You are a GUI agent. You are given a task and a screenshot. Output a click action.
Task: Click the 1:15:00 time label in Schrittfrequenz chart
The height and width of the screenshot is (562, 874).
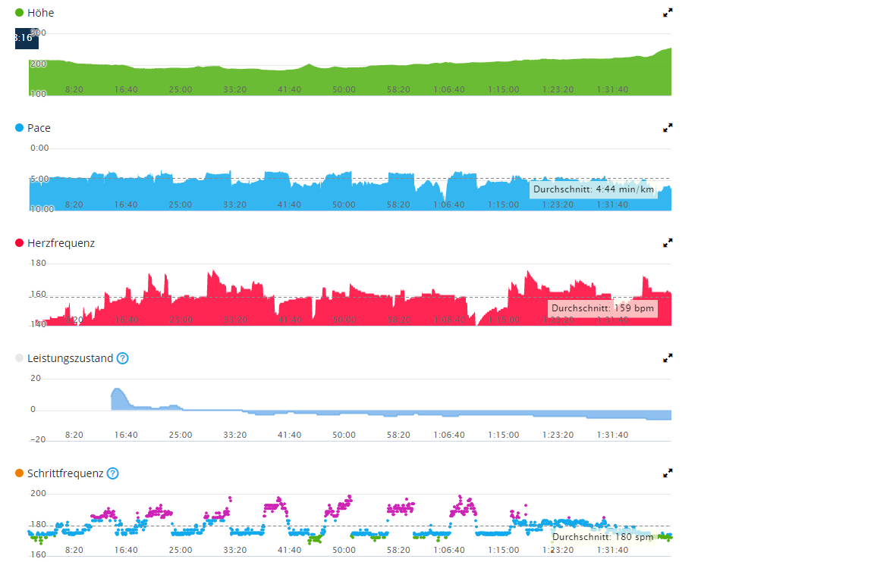[x=503, y=551]
